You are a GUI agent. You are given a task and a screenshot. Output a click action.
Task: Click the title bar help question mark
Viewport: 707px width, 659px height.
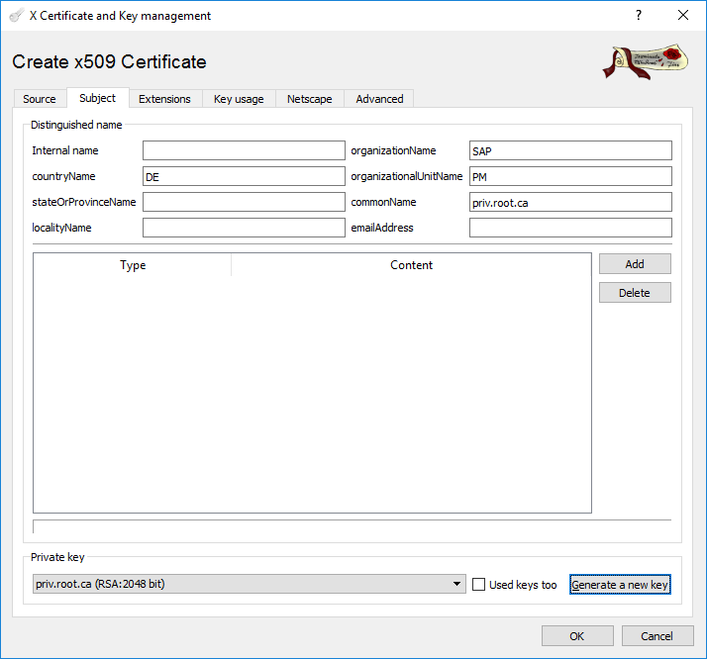[x=639, y=16]
